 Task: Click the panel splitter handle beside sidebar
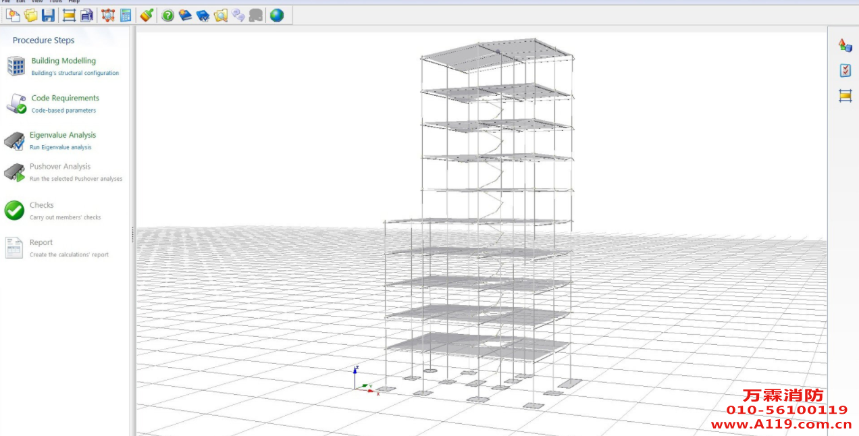pos(132,234)
